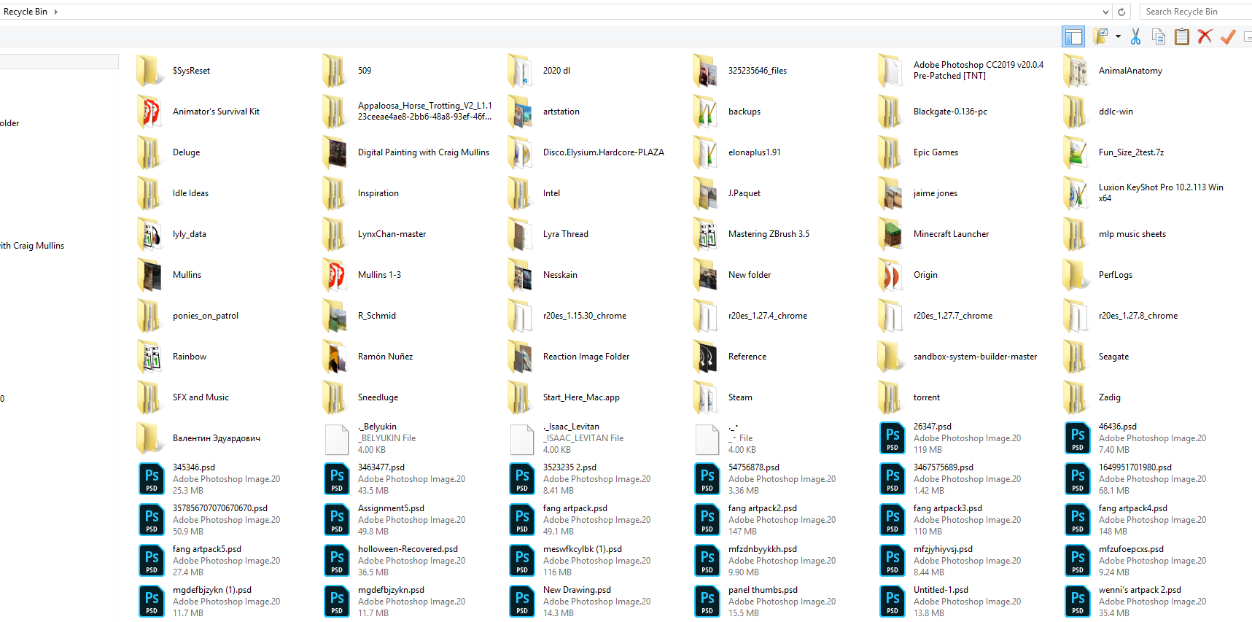The image size is (1252, 622).
Task: Click the Cut scissors icon
Action: tap(1135, 36)
